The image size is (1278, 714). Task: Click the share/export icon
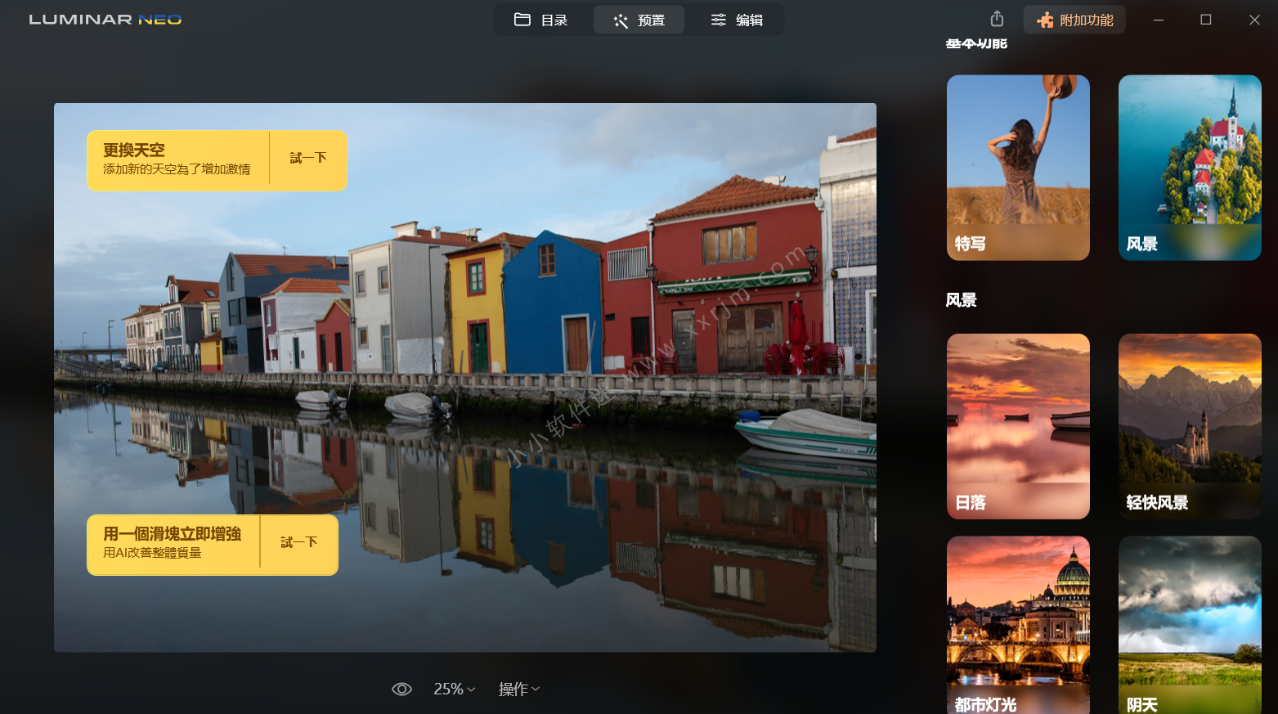tap(997, 19)
